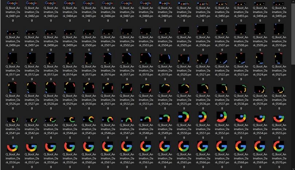295x170 pixels.
Task: Click the file name Q_Boot_Animation_Dark_0538.png
Action: 241,102
